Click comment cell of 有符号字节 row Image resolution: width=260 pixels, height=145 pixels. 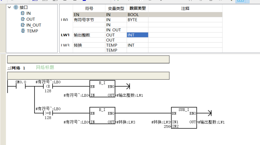click(x=185, y=20)
